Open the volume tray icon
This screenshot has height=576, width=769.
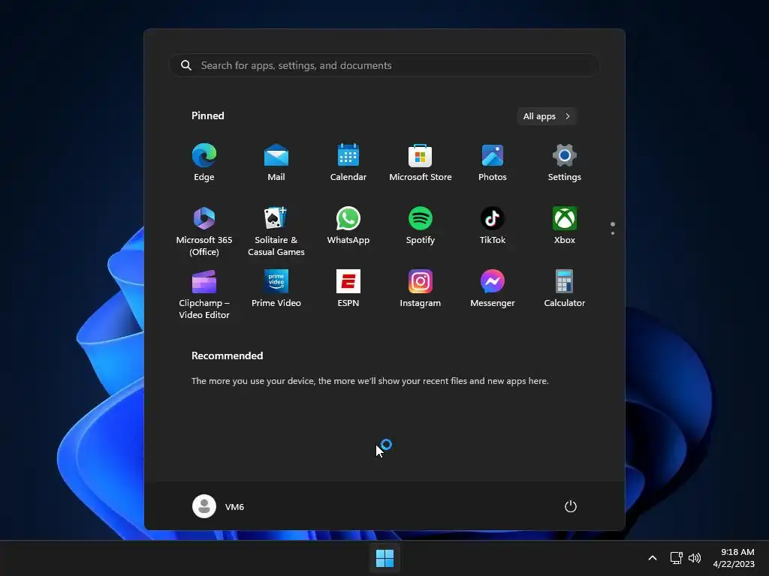695,558
